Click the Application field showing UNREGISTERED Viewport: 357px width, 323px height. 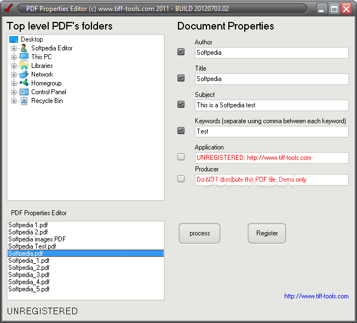click(x=272, y=158)
